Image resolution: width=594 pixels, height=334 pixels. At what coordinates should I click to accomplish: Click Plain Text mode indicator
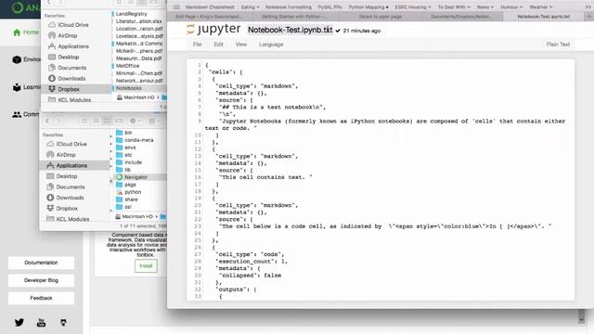pos(558,45)
